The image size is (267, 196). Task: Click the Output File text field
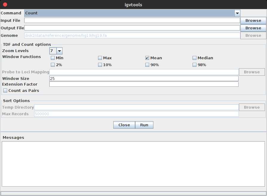(132, 28)
